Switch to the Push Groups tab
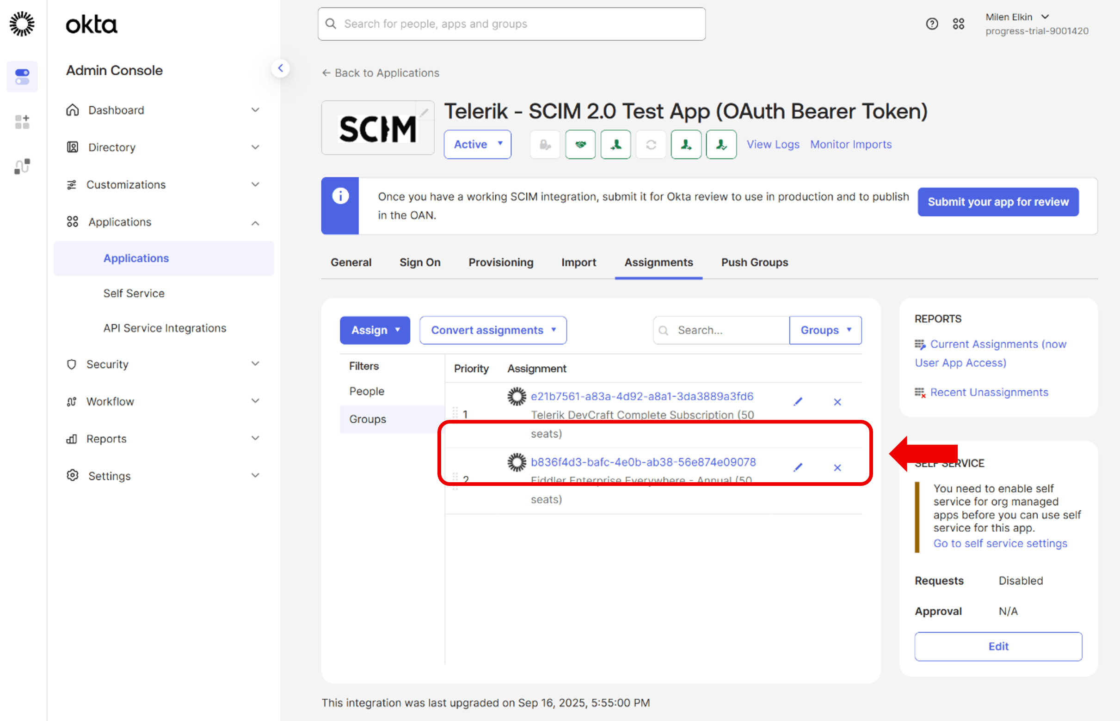Viewport: 1120px width, 721px height. (x=755, y=263)
